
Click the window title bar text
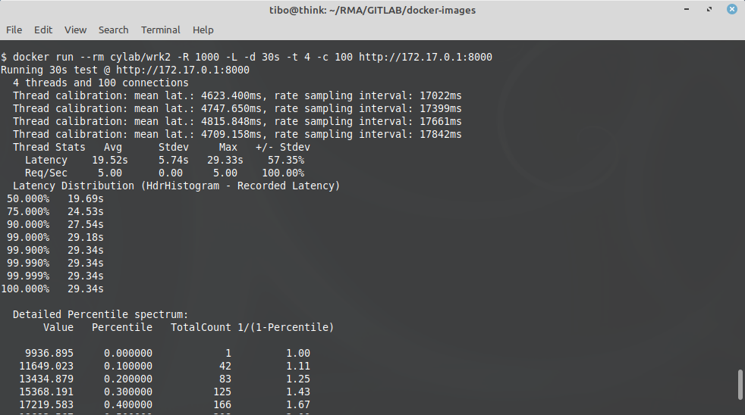372,10
